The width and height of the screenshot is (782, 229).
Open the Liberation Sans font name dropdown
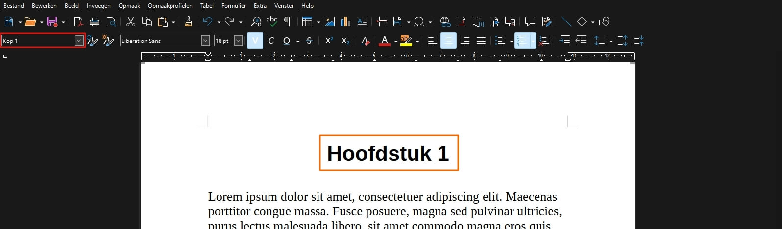pos(205,41)
